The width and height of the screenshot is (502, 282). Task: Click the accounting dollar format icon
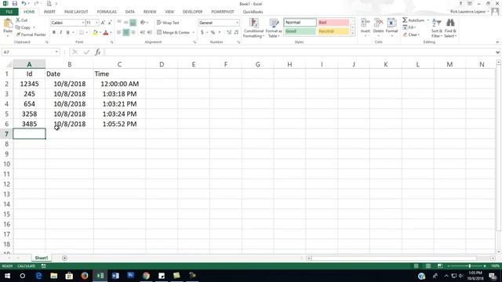click(x=202, y=32)
